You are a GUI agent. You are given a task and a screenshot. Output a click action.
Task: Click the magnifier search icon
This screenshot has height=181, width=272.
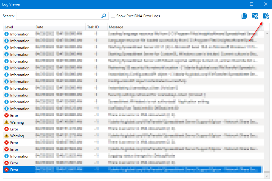104,16
